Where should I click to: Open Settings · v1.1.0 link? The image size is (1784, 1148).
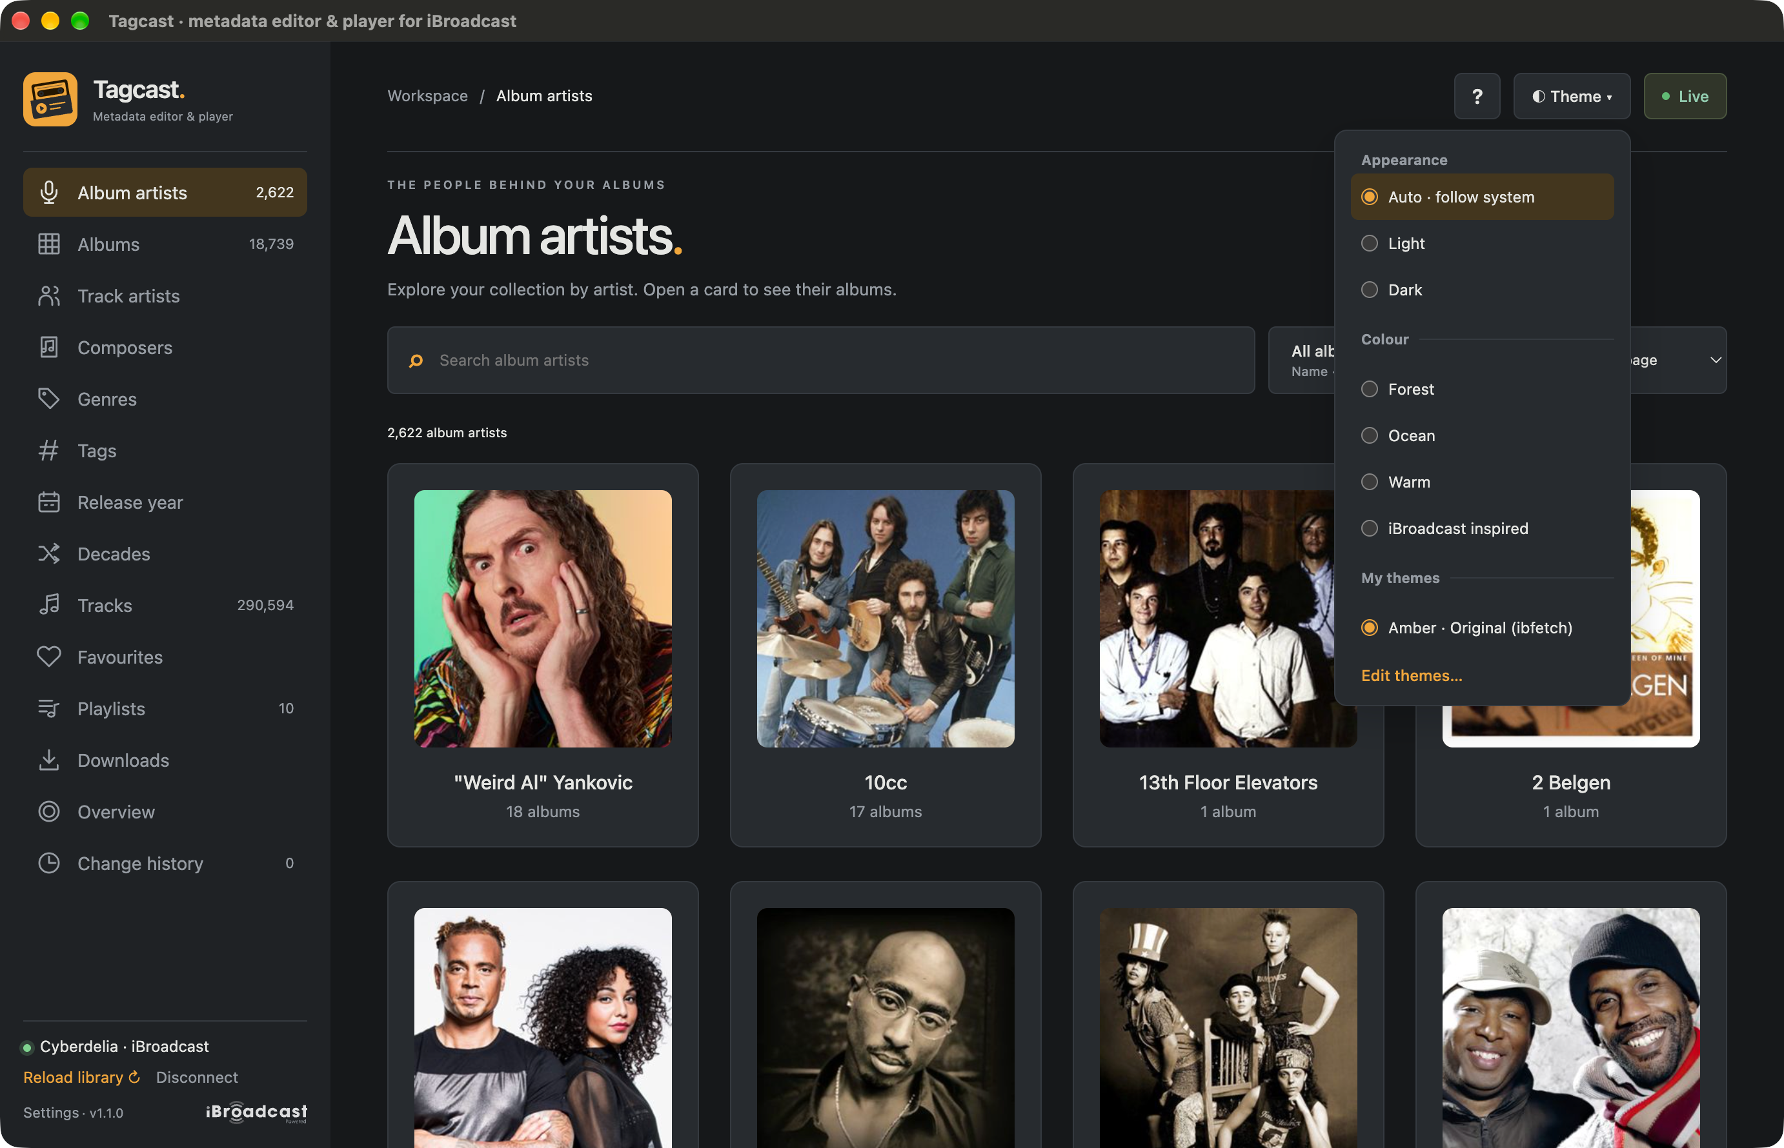point(73,1113)
